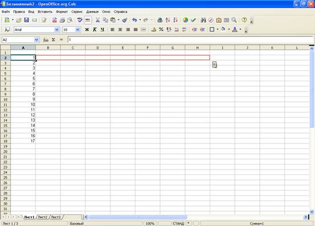Open the font size dropdown
The height and width of the screenshot is (226, 315).
pyautogui.click(x=77, y=30)
